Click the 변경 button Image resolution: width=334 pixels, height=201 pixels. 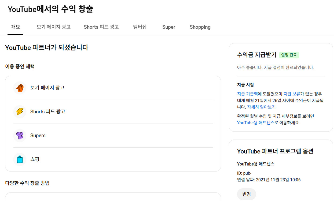[246, 194]
